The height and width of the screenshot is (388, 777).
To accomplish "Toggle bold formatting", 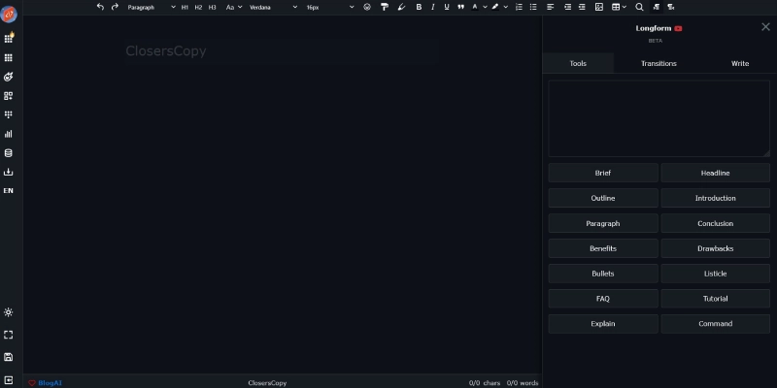I will pos(419,7).
